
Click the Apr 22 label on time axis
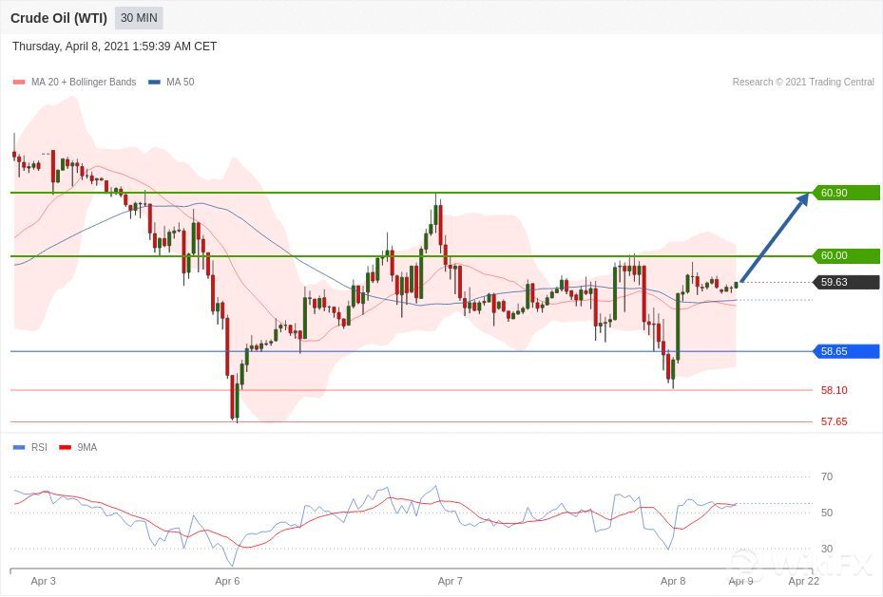[803, 581]
